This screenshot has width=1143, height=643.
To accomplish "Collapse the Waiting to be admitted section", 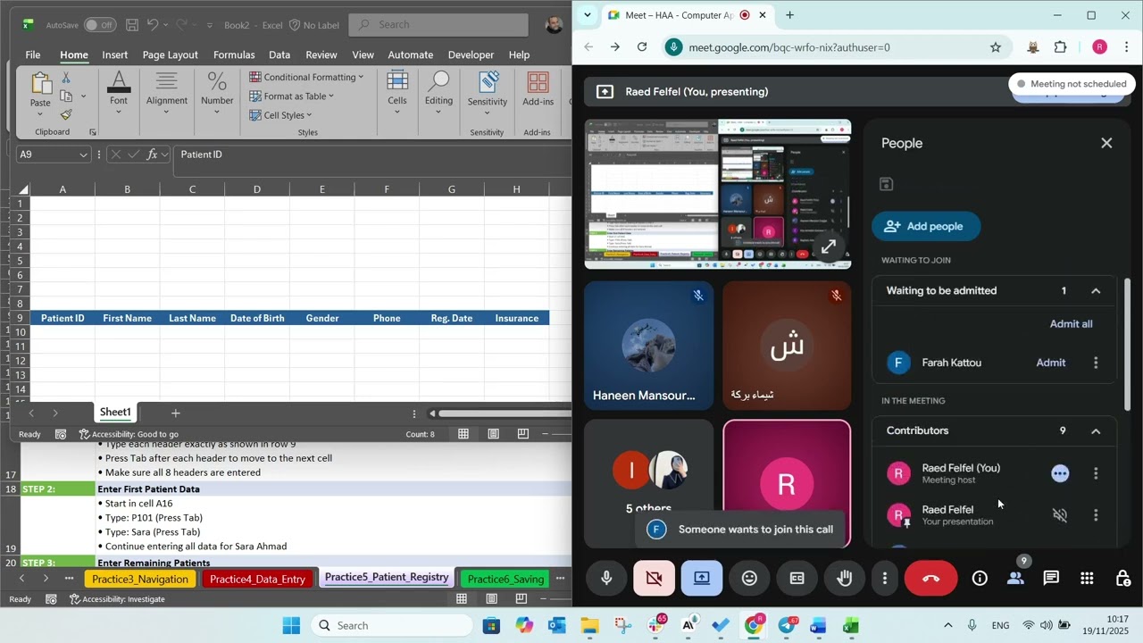I will point(1096,291).
